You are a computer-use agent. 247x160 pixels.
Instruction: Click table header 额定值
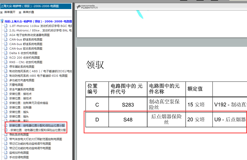tap(199, 89)
